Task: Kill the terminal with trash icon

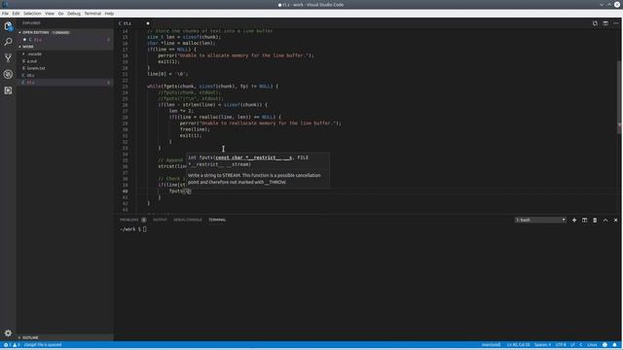Action: [595, 220]
